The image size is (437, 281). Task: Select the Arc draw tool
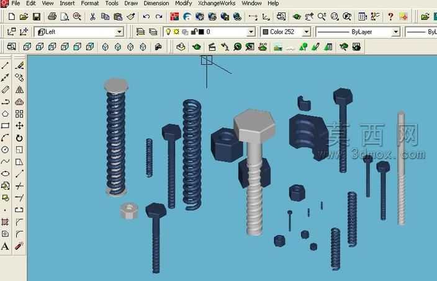coord(6,138)
